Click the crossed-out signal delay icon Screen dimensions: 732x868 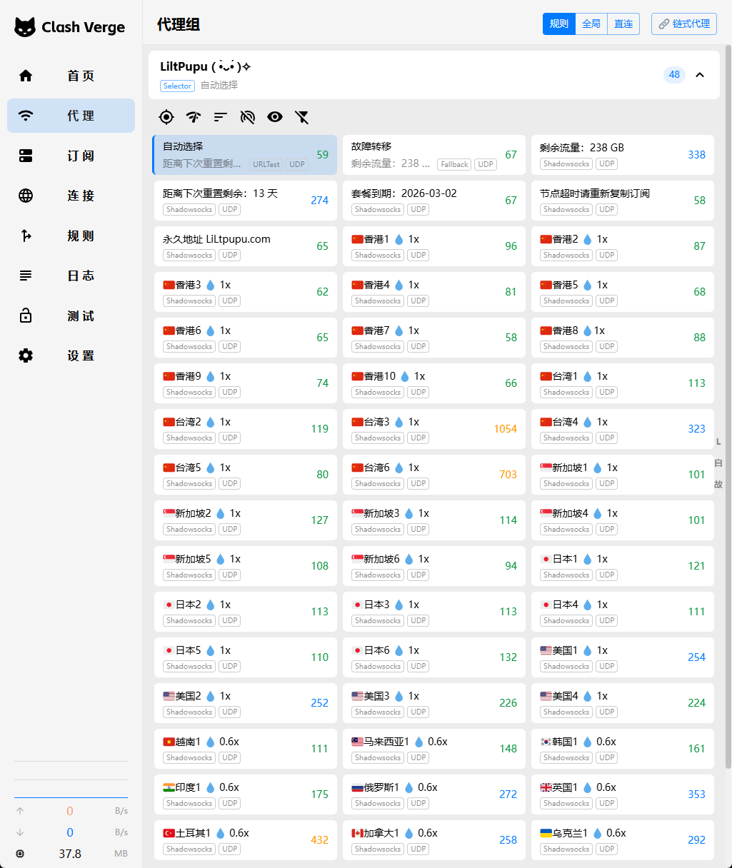tap(248, 117)
